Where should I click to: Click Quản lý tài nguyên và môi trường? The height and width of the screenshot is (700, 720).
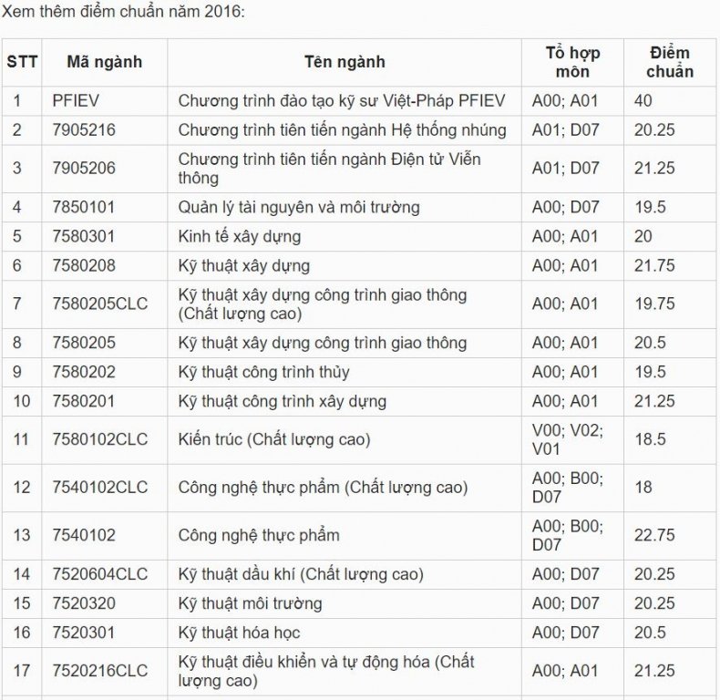point(299,208)
